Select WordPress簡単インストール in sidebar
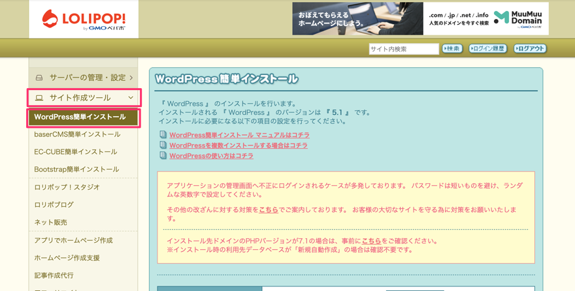 point(83,117)
